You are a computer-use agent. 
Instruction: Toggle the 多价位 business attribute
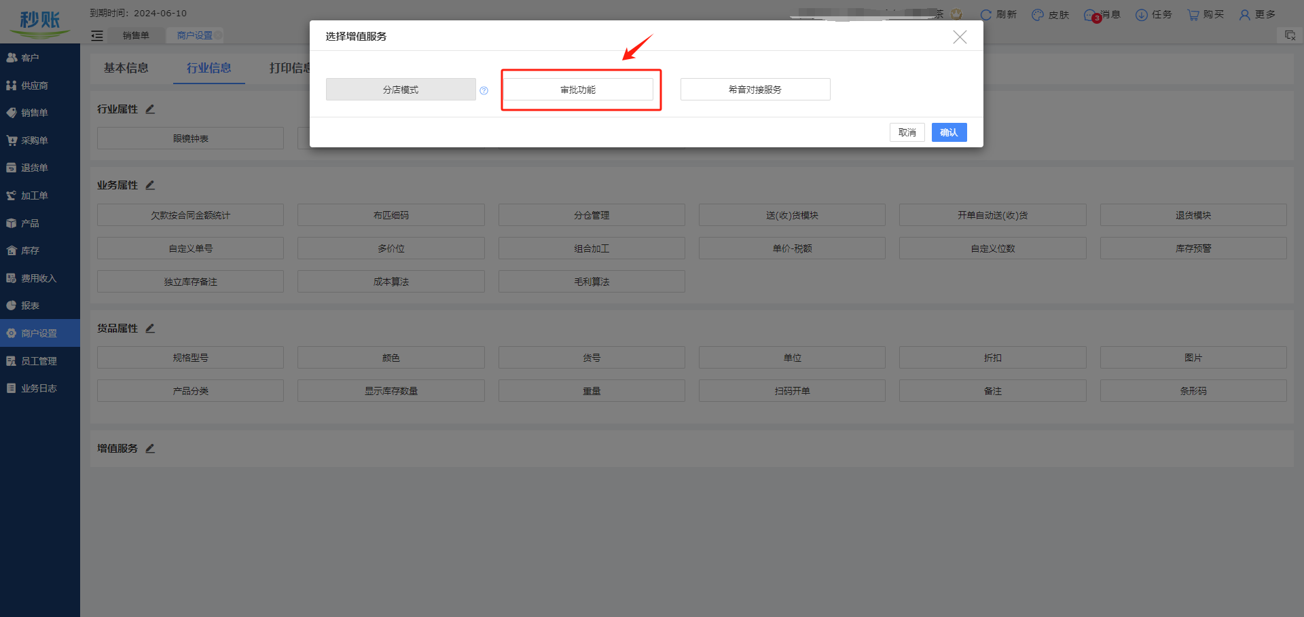[391, 248]
